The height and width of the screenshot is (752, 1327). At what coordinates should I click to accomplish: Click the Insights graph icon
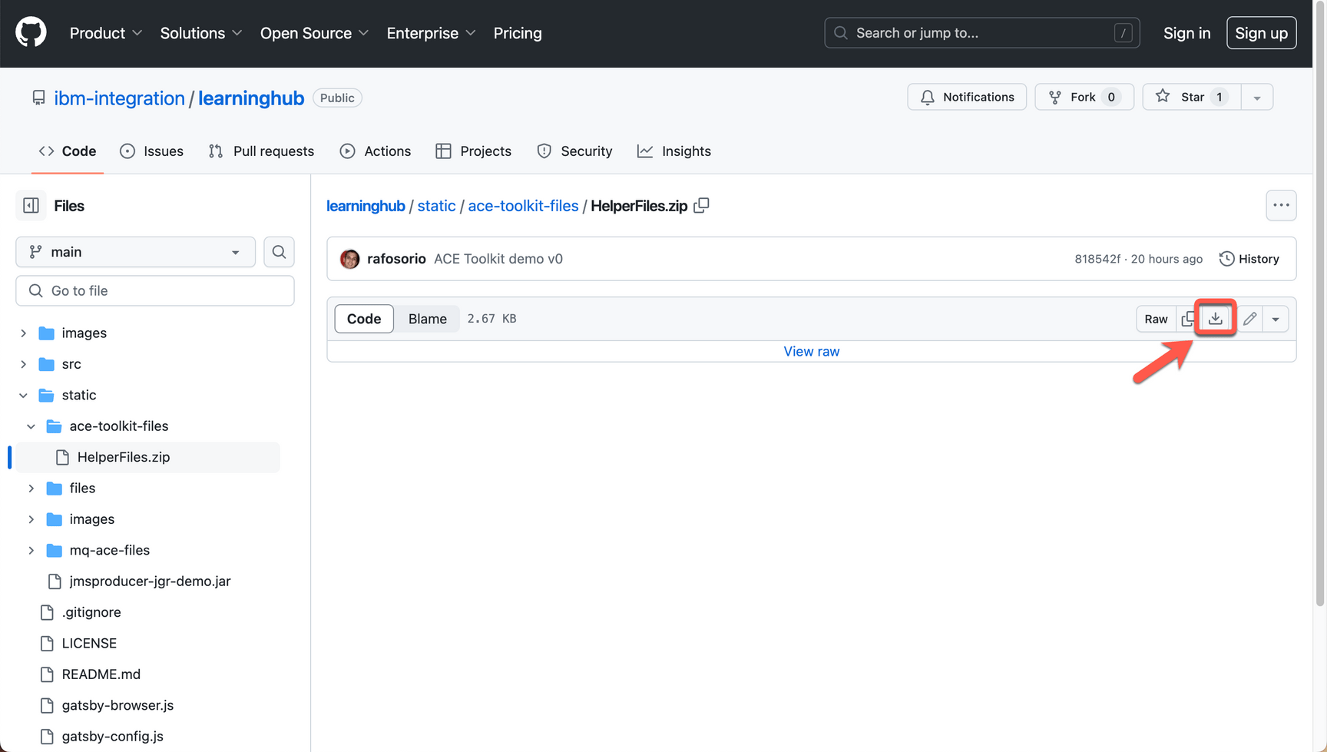coord(646,151)
